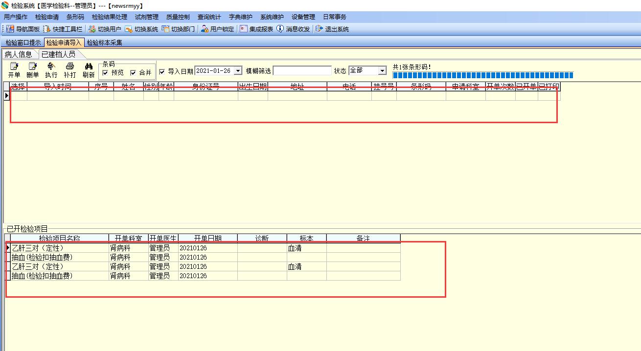Viewport: 641px width, 351px height.
Task: Switch to 病人信息 tab
Action: pyautogui.click(x=19, y=54)
